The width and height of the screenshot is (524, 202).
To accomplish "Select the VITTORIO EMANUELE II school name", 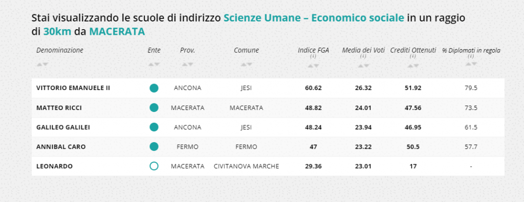I will (x=73, y=88).
